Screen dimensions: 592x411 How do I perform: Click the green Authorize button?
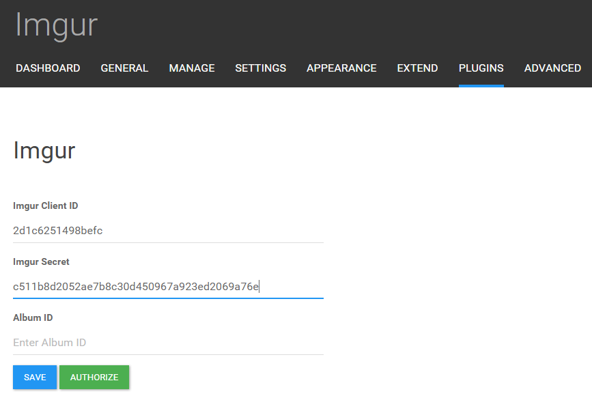pos(94,377)
